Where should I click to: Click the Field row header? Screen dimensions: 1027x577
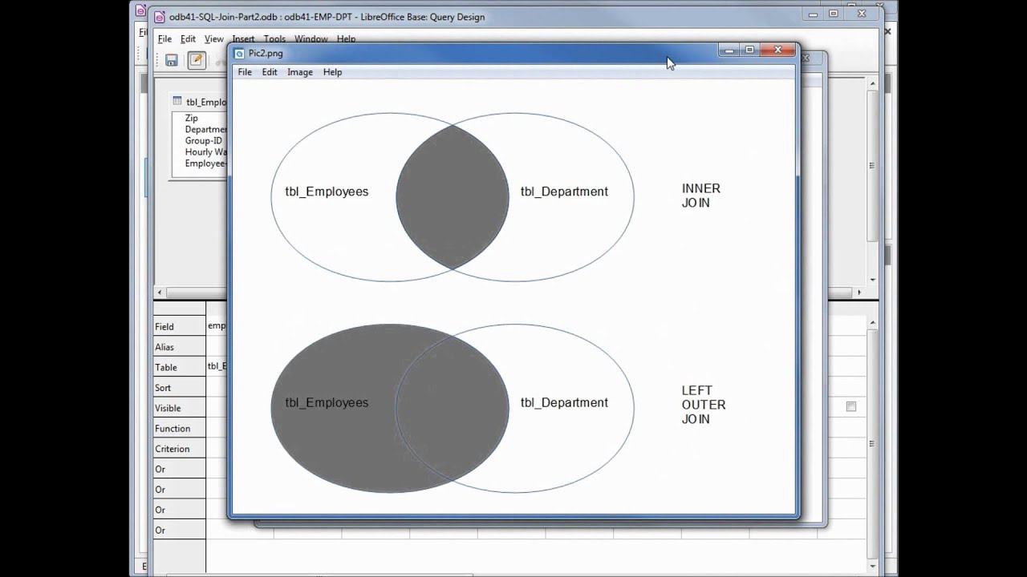click(x=180, y=326)
